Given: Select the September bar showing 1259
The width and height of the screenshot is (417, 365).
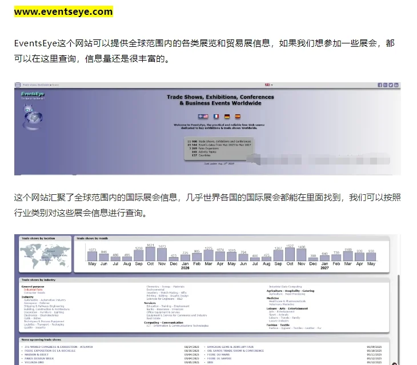Looking at the screenshot, I should pos(139,255).
